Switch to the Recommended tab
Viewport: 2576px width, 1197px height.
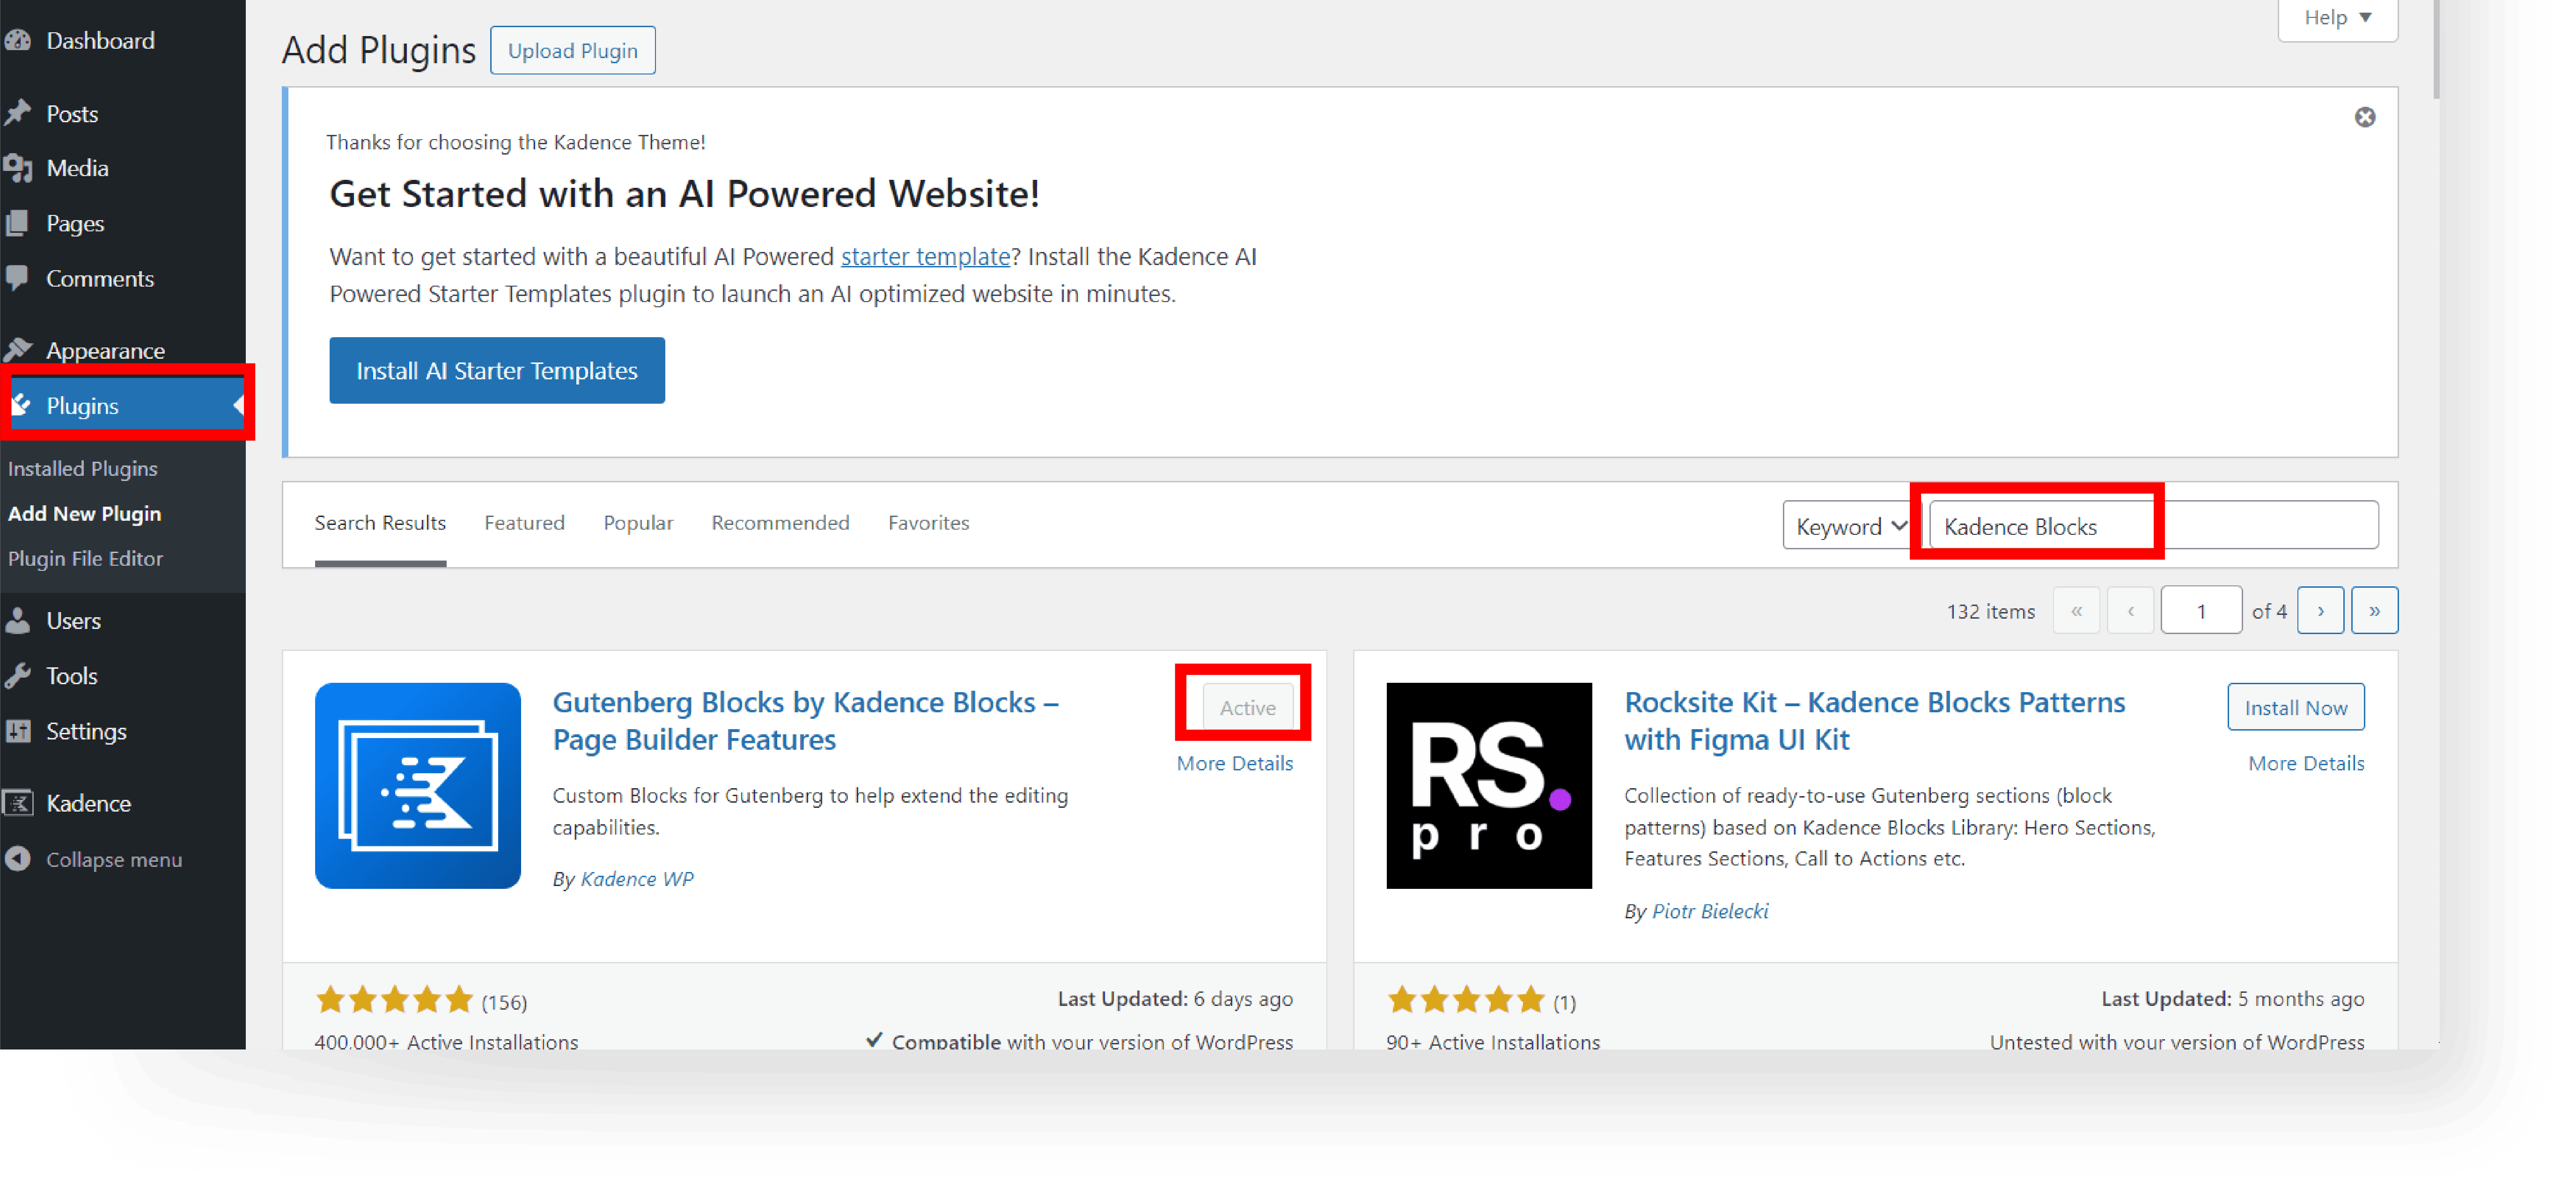[x=780, y=523]
